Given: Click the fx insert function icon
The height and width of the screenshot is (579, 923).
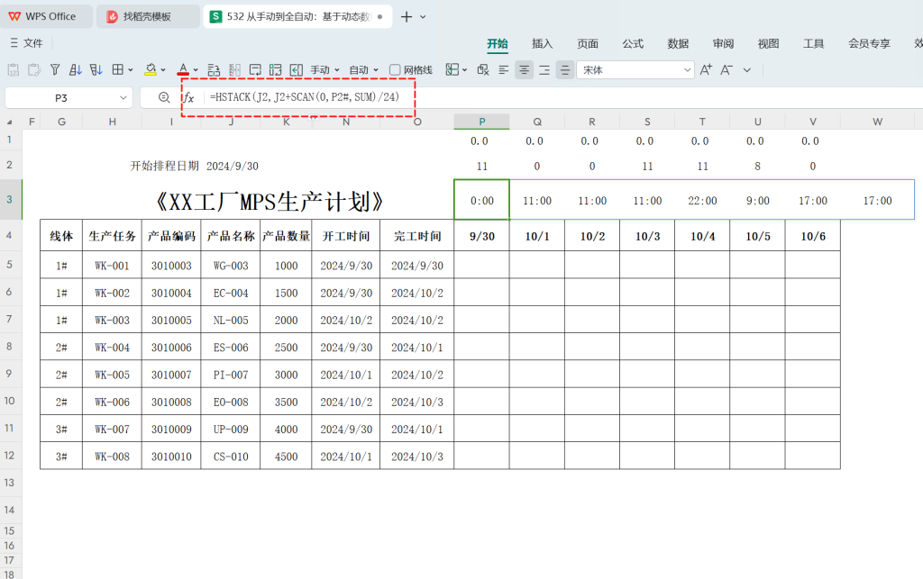Looking at the screenshot, I should [188, 97].
